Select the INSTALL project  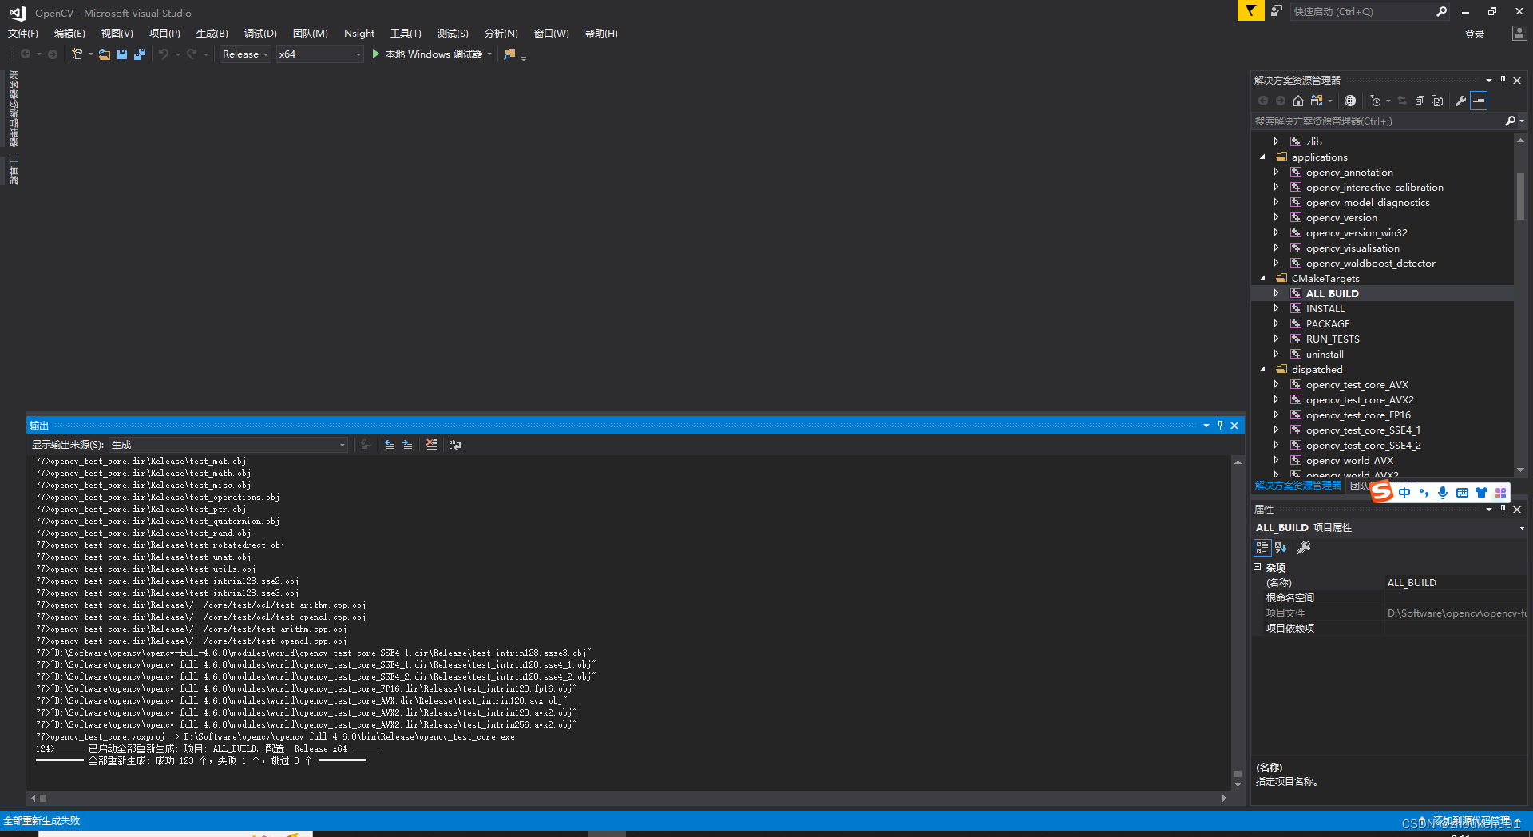1325,309
